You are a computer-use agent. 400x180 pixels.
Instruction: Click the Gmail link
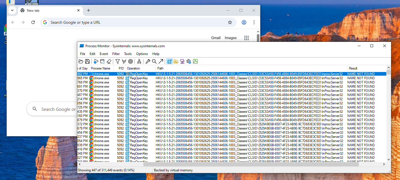[x=216, y=38]
